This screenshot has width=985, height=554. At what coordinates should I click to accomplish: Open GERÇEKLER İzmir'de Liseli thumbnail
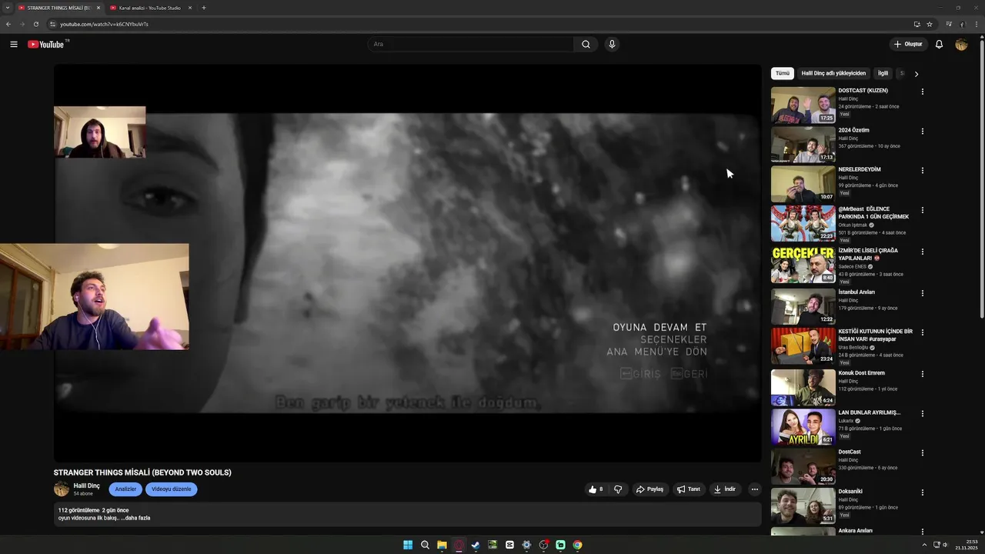tap(803, 265)
